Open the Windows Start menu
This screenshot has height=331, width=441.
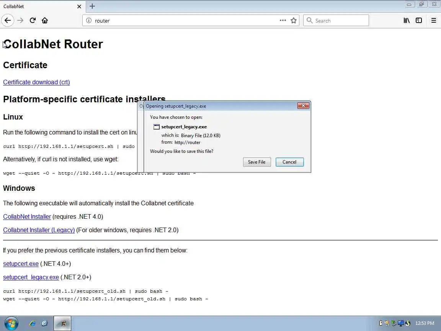point(11,323)
